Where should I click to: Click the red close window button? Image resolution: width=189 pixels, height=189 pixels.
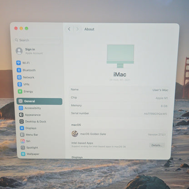coord(16,28)
